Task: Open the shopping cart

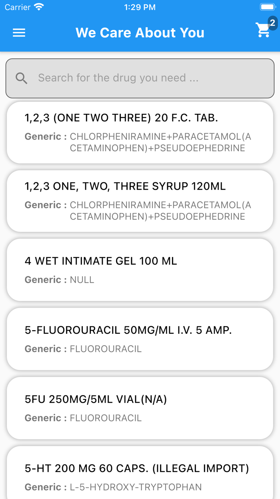Action: 263,30
